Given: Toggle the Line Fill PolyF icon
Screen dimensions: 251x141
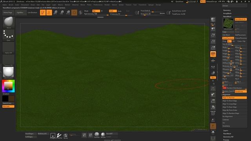Looking at the screenshot, I should click(213, 113).
